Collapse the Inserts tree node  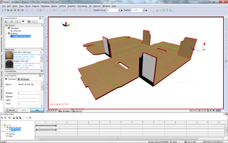(x=7, y=34)
